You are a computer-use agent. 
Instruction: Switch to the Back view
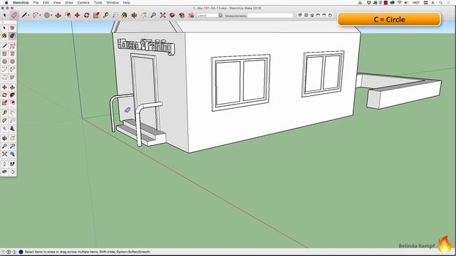324,15
